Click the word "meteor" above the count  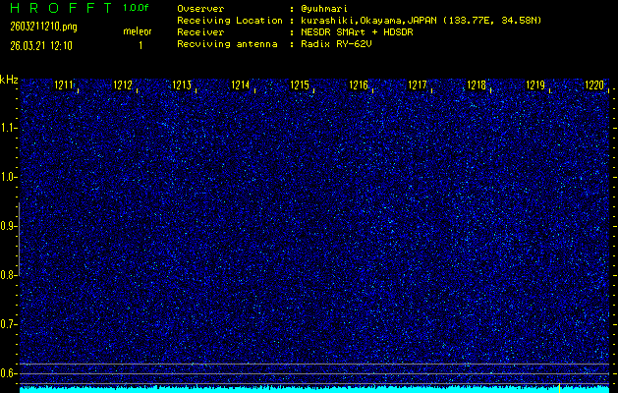tap(138, 31)
